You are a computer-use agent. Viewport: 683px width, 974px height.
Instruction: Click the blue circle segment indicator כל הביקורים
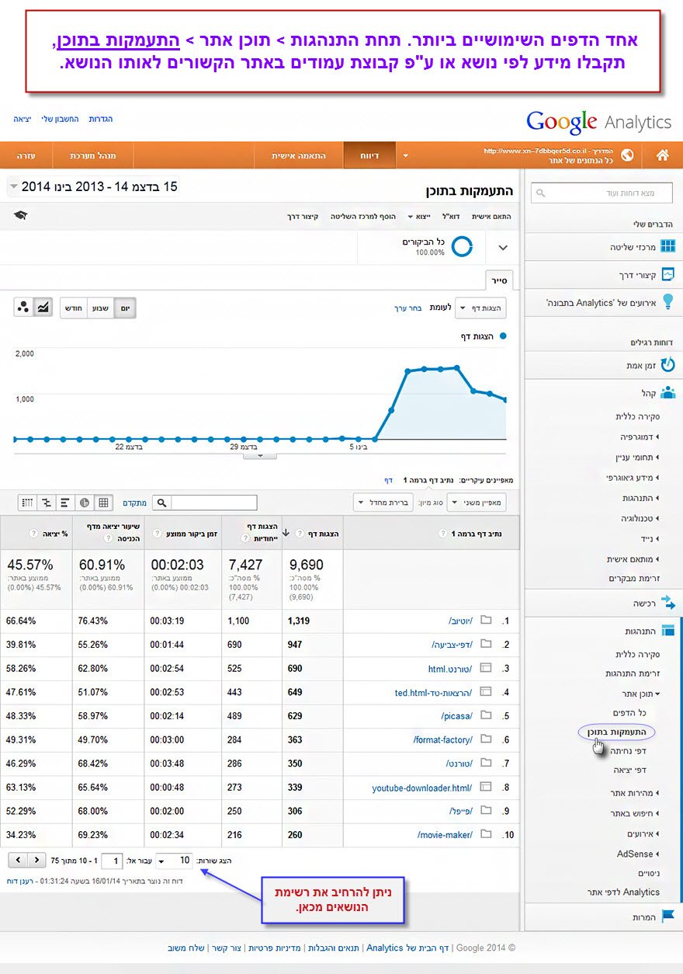[x=463, y=247]
